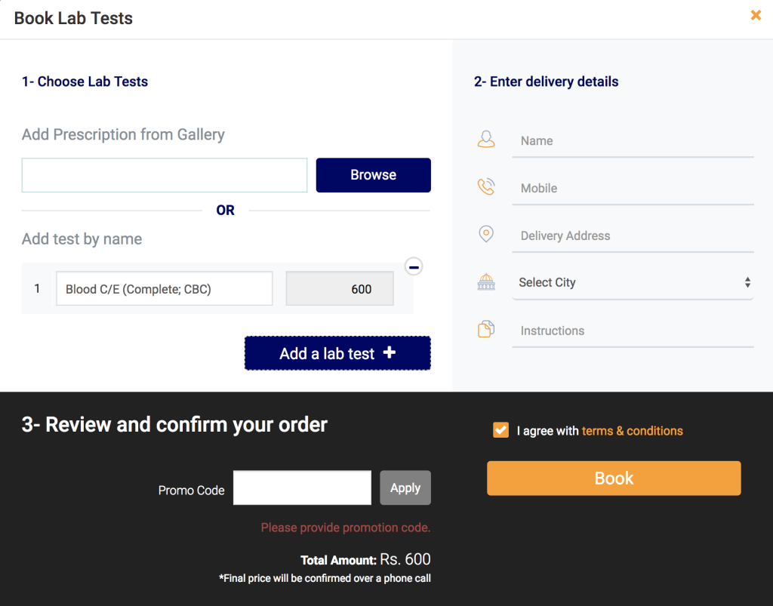Screen dimensions: 773x606
Task: Click the Blood C/E (Complete; CBC) test name field
Action: coord(164,289)
